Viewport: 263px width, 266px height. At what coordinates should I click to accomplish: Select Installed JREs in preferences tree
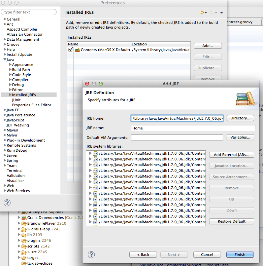[24, 95]
